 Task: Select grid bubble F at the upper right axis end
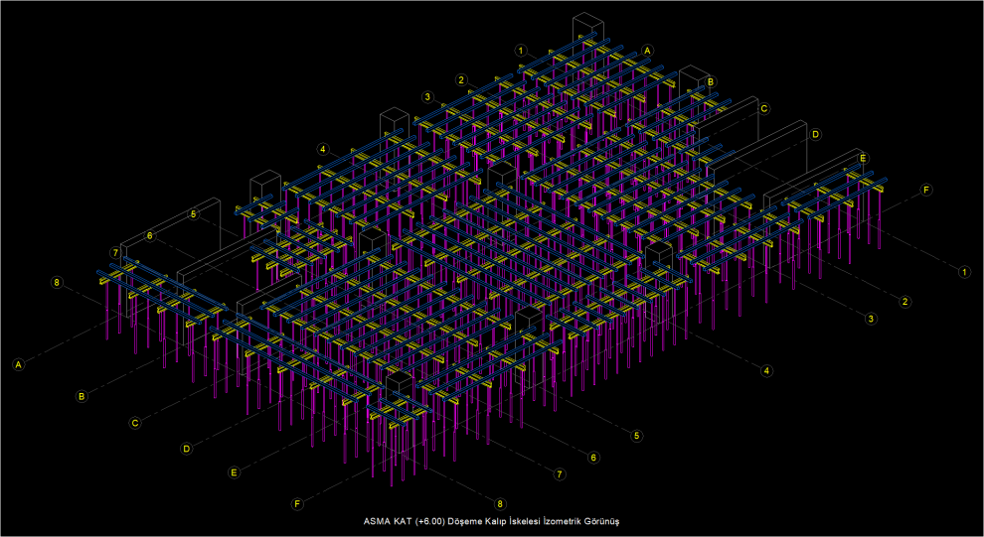point(925,190)
